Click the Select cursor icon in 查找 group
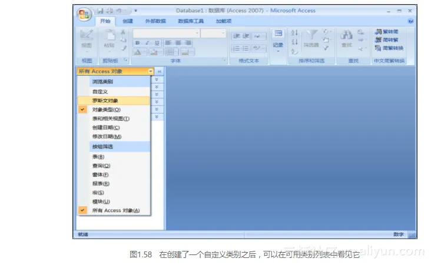 pyautogui.click(x=361, y=49)
